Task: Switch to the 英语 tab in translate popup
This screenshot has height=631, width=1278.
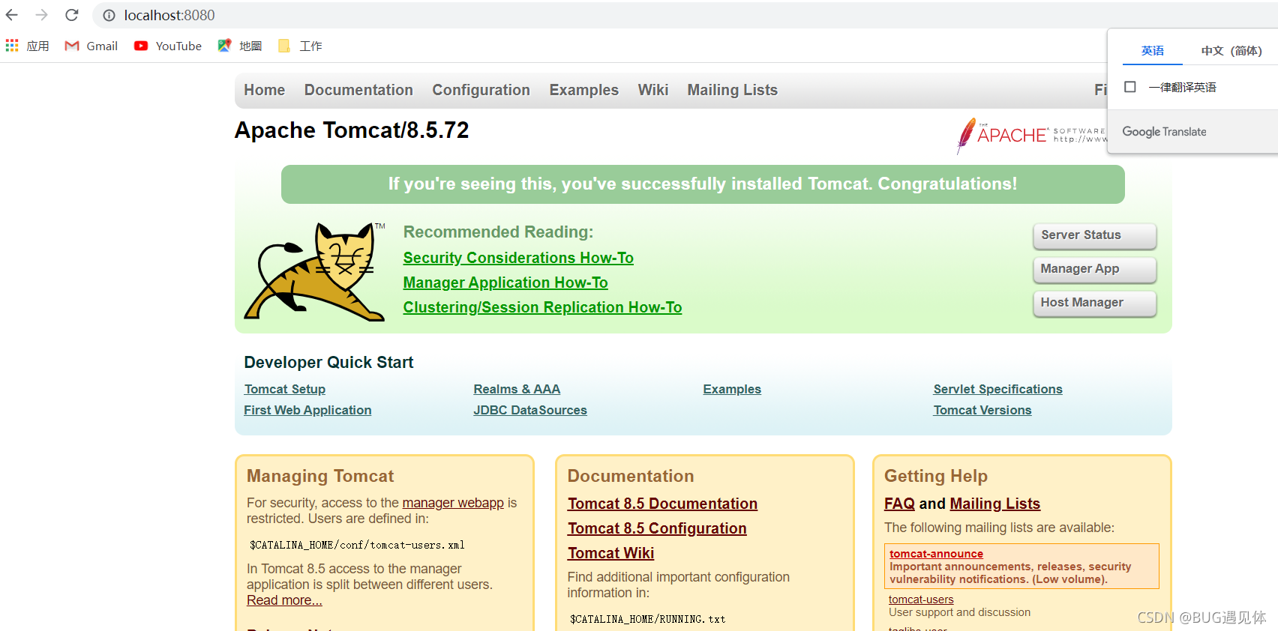Action: [1152, 50]
